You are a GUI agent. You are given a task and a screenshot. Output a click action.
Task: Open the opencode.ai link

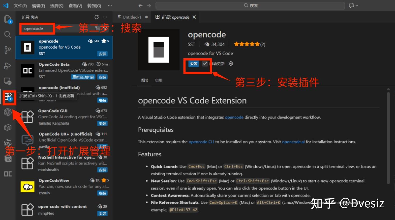[x=293, y=142]
